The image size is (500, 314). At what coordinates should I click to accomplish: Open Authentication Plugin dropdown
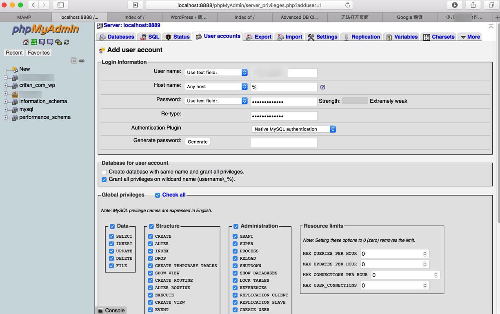tap(294, 129)
